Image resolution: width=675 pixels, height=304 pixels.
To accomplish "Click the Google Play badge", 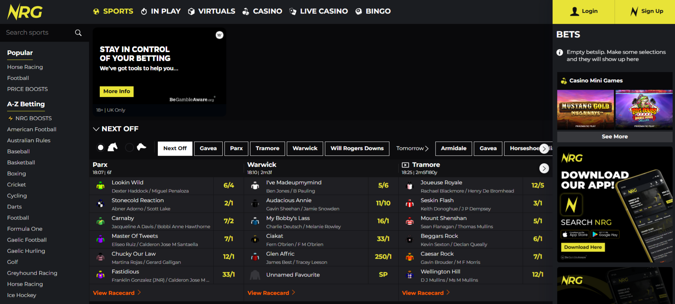I will click(605, 235).
